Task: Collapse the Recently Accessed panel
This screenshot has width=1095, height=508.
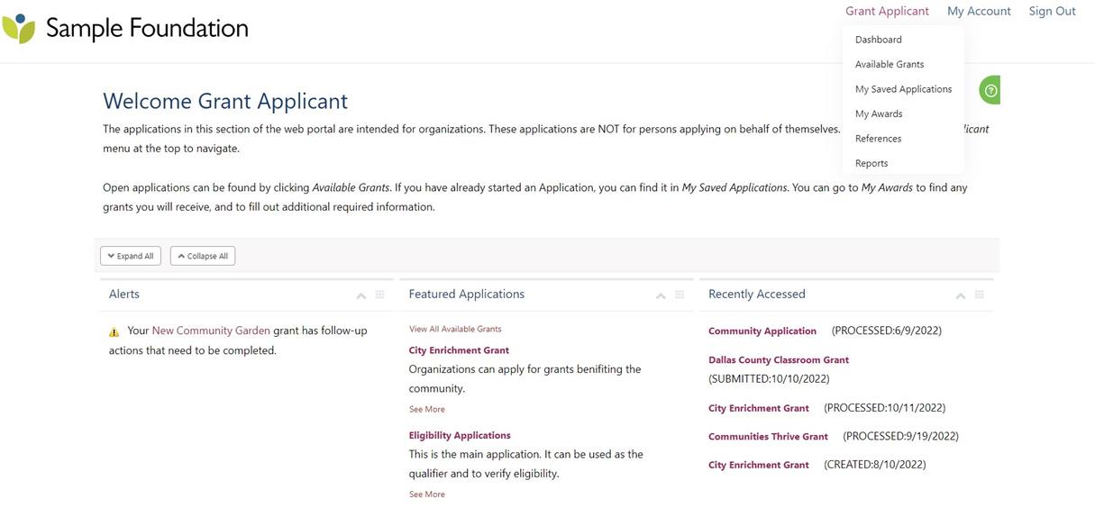Action: coord(961,295)
